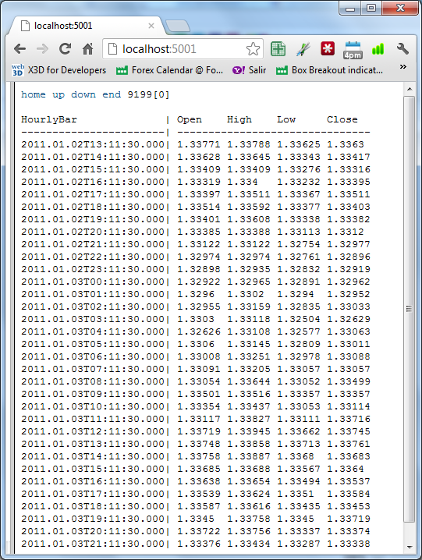Click High value 1.33644
422x560 pixels.
249,382
